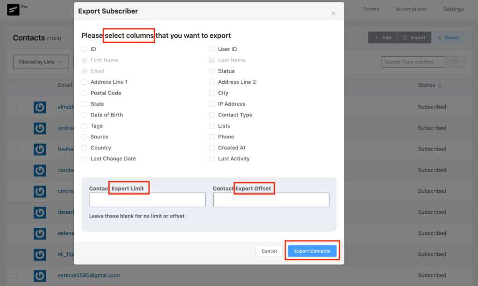Click the FluentCRM Pro logo icon

pyautogui.click(x=13, y=9)
